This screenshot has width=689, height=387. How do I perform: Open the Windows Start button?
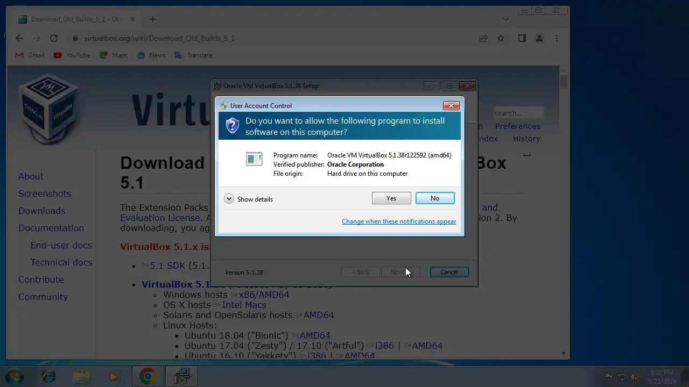pyautogui.click(x=14, y=376)
